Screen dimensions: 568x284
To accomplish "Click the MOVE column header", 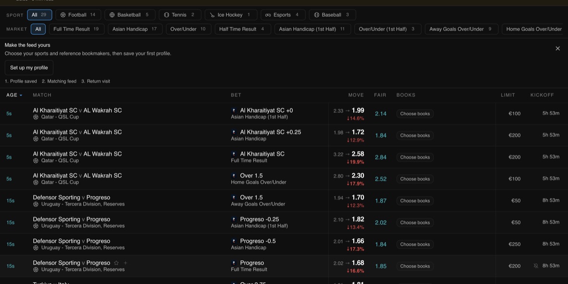I will pos(356,95).
